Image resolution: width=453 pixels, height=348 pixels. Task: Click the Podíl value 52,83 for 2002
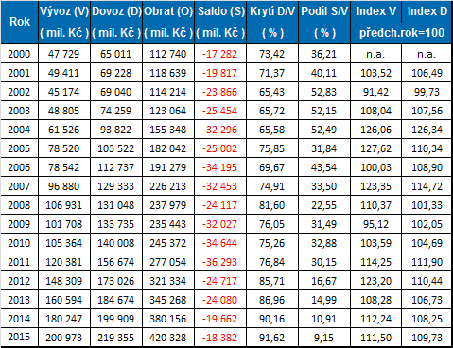tap(324, 92)
